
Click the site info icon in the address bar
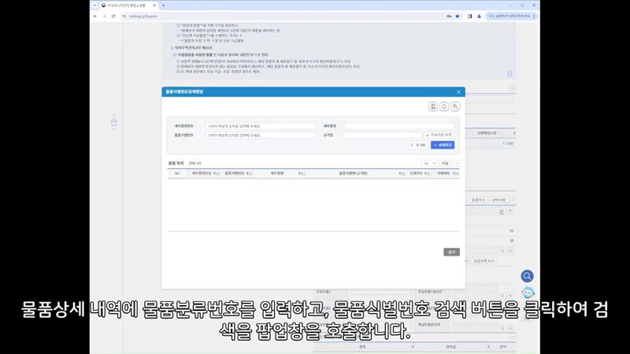point(124,17)
